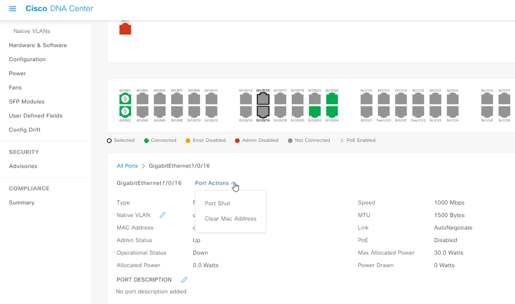The height and width of the screenshot is (304, 515).
Task: Choose Port Shut from Port Actions
Action: [218, 203]
